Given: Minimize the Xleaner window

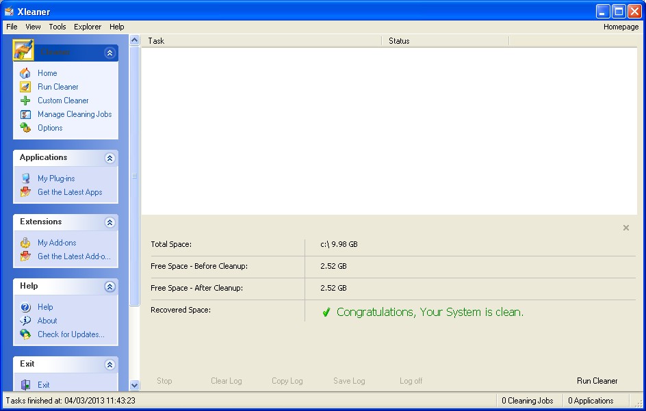Looking at the screenshot, I should coord(603,12).
